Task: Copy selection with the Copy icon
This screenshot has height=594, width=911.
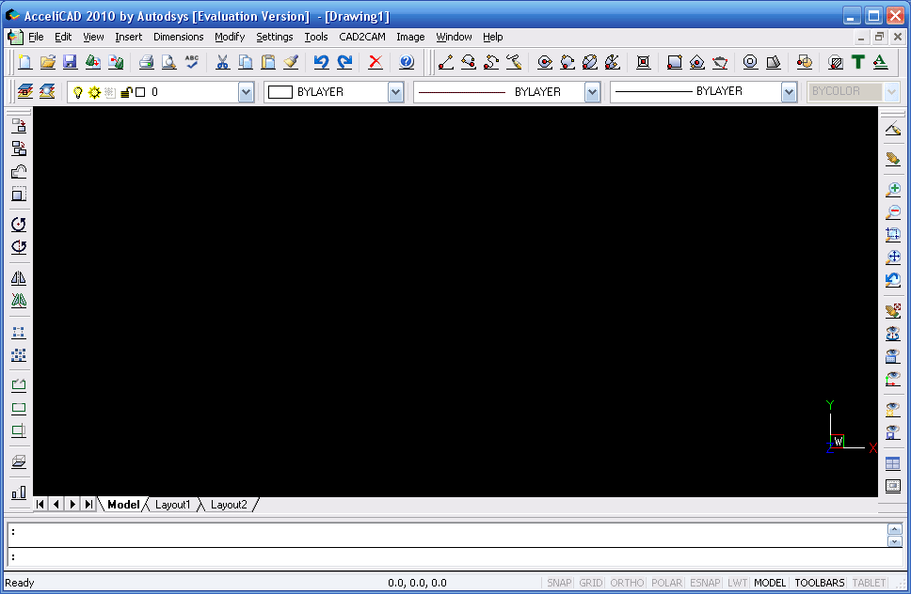Action: pyautogui.click(x=246, y=61)
